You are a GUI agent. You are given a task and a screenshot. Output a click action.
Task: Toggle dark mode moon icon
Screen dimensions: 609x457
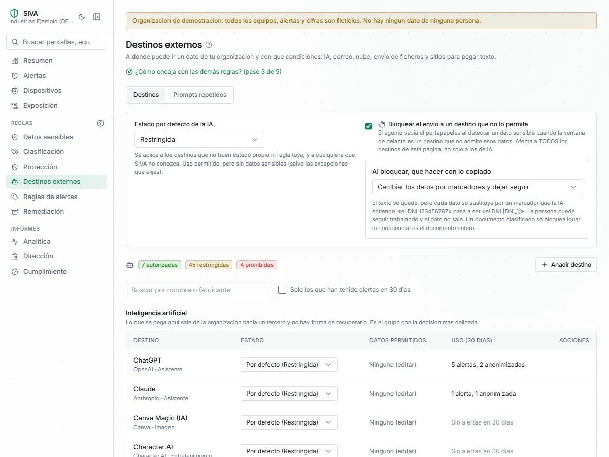[x=82, y=17]
